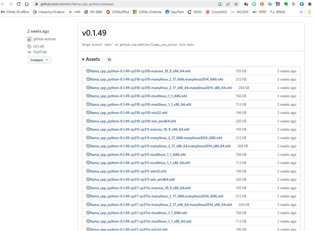Image resolution: width=313 pixels, height=231 pixels.
Task: Click the send-to-device icon in address bar
Action: [220, 4]
